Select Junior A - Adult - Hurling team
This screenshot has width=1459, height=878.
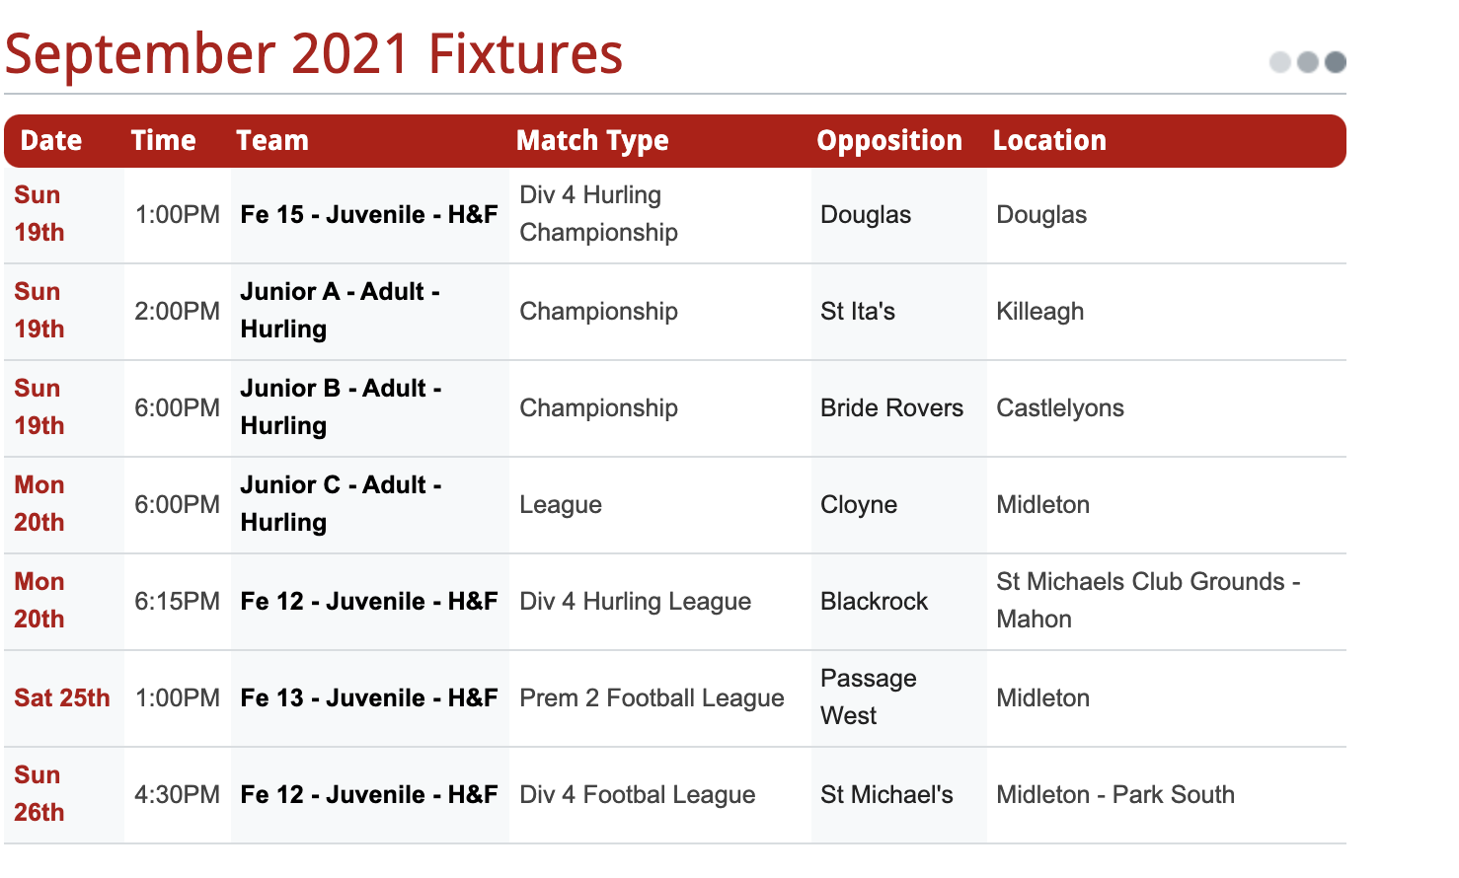pos(341,310)
